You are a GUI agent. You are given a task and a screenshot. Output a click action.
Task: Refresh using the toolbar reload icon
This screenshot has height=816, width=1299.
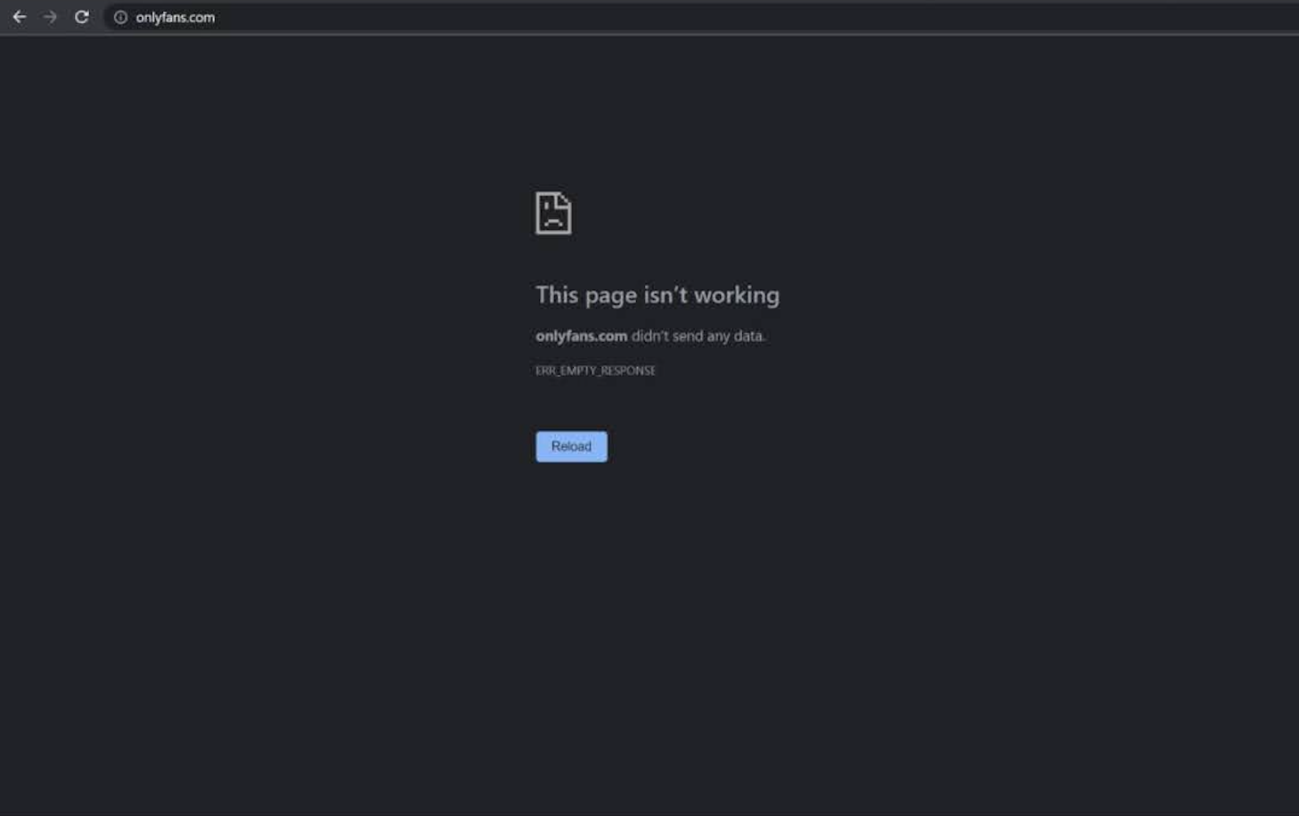tap(81, 17)
